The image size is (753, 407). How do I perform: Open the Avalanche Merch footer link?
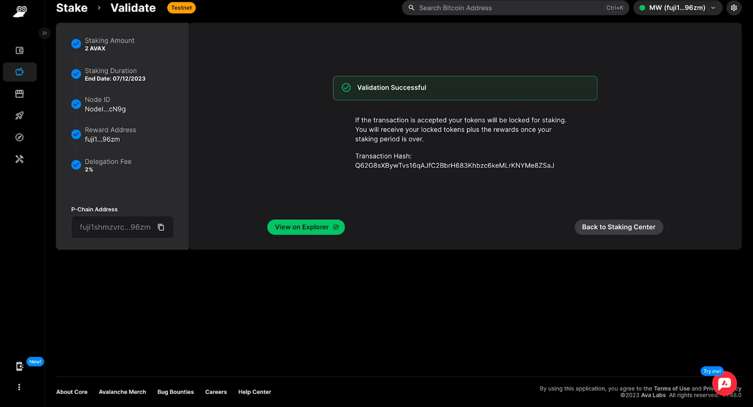pos(122,392)
